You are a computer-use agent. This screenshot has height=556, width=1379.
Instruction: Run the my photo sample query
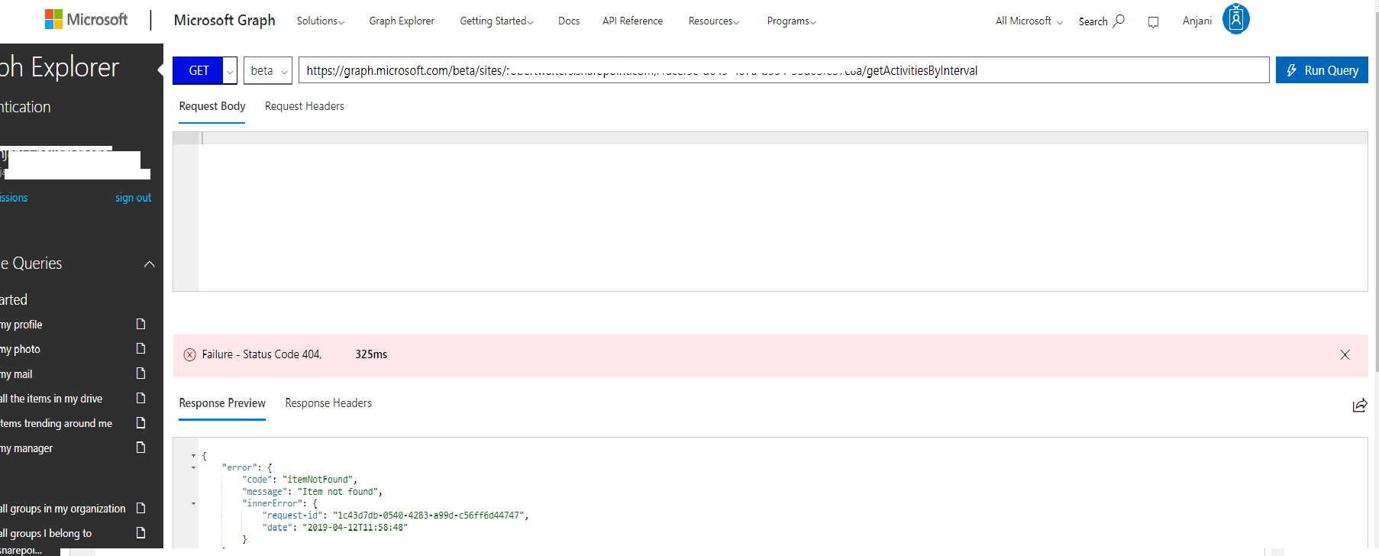coord(21,349)
